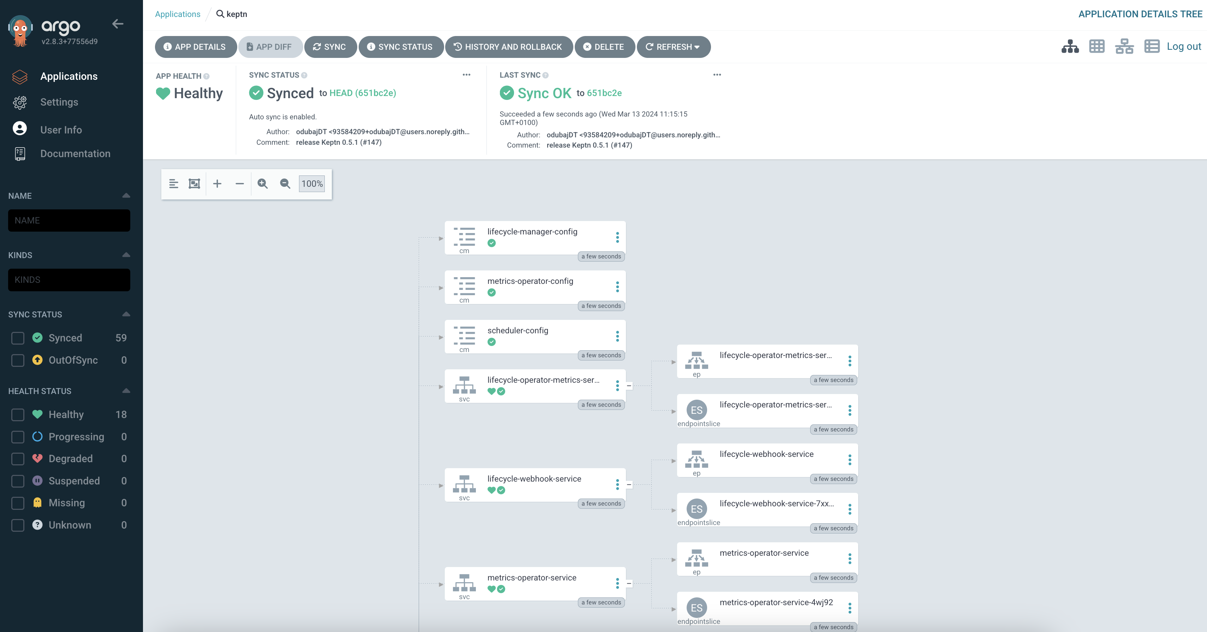
Task: Switch to network view icon
Action: coord(1124,46)
